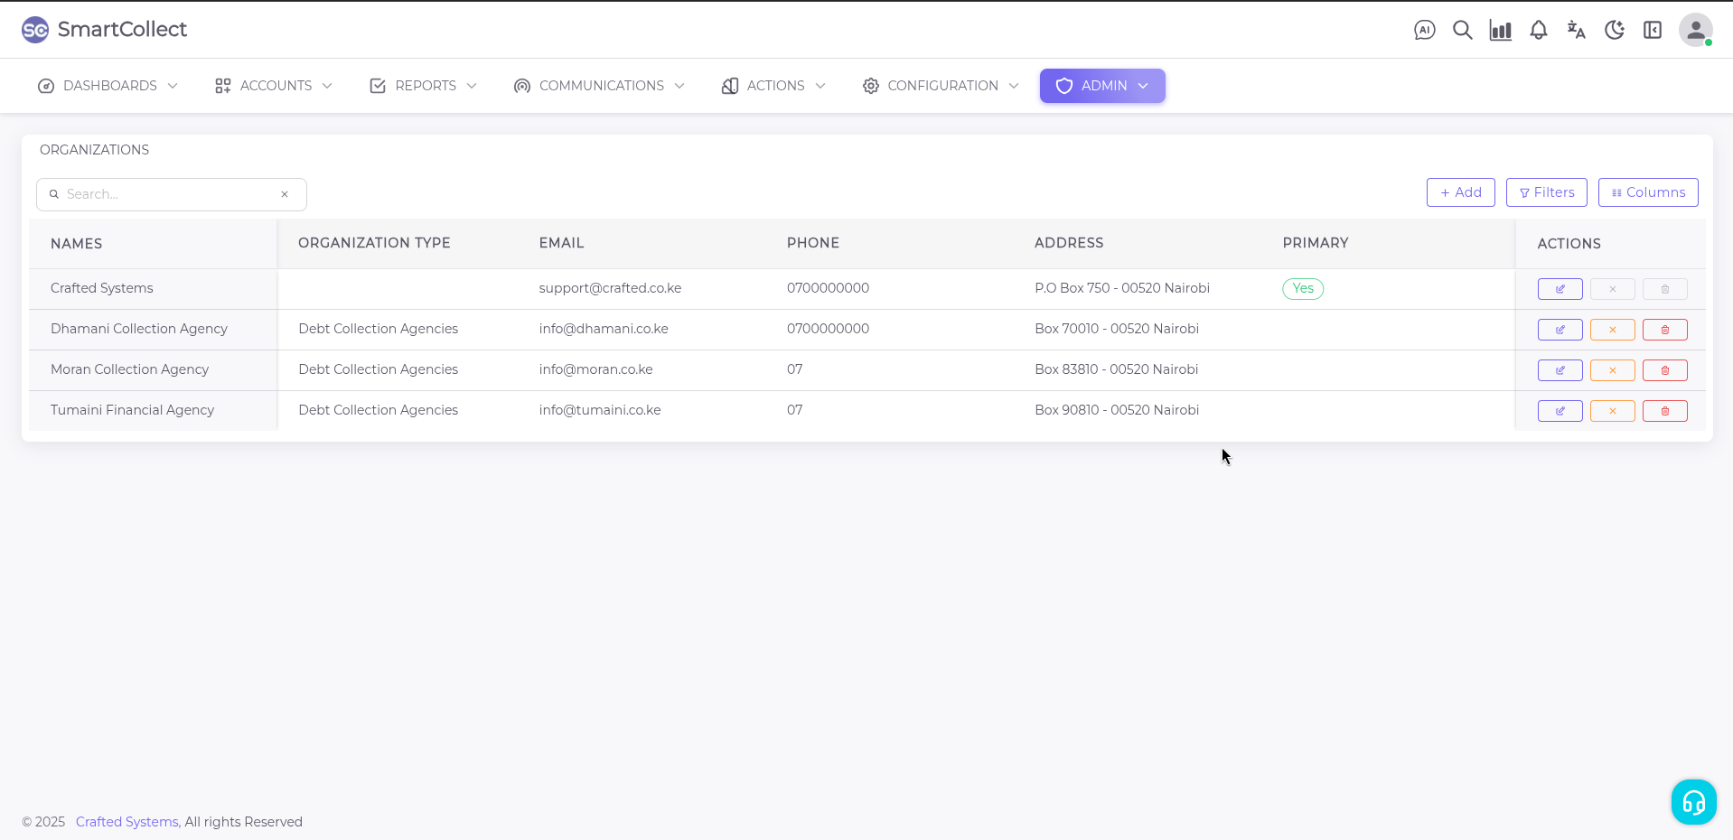
Task: Toggle dark mode with the moon icon
Action: coord(1614,30)
